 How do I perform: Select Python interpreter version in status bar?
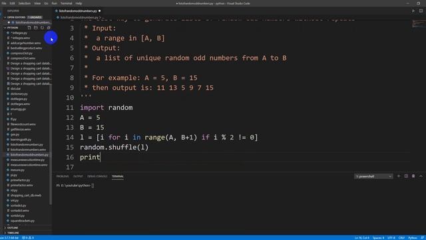click(9, 238)
